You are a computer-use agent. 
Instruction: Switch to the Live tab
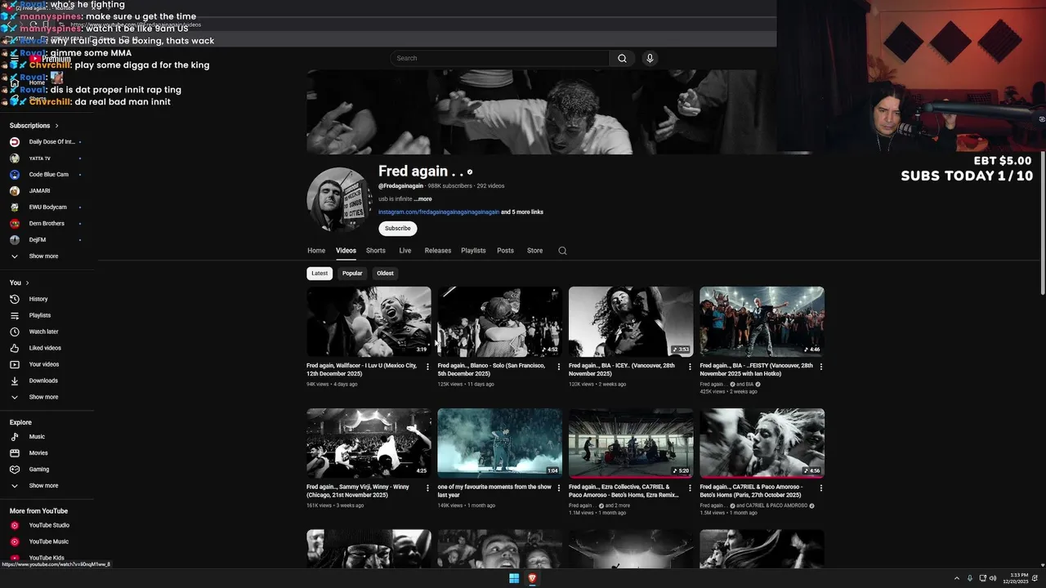pos(405,251)
